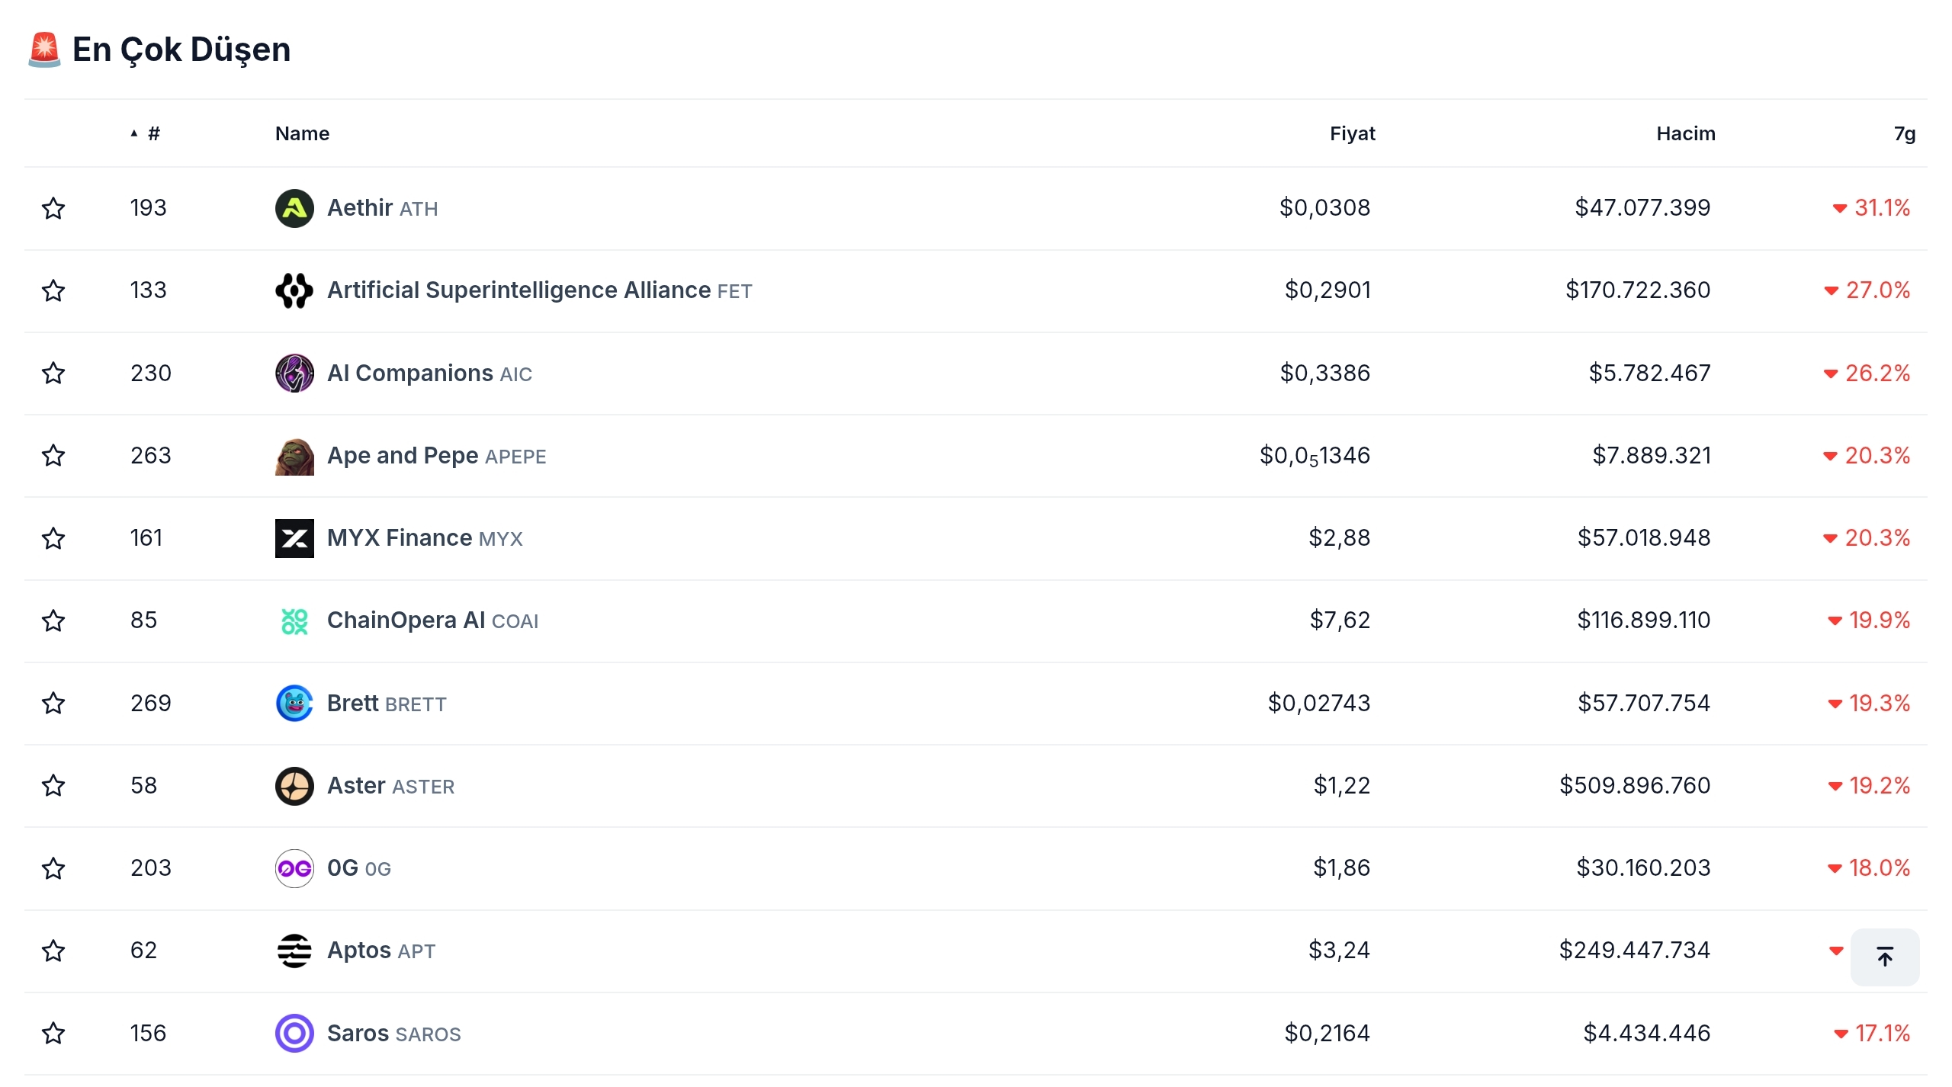
Task: Click the Artificial Superintelligence Alliance logo
Action: [x=294, y=290]
